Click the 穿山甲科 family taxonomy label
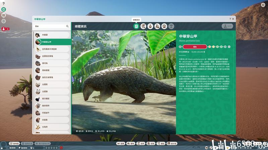The image size is (268, 150). point(100,131)
